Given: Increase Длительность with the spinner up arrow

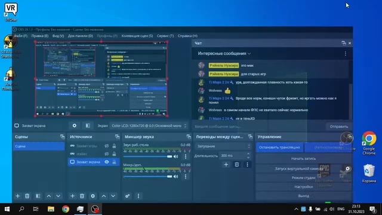Looking at the screenshot, I should 248,154.
